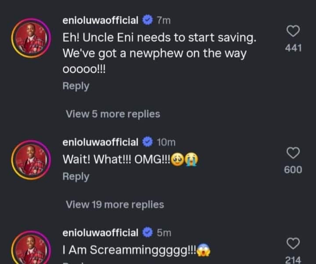Open enioluwaofficial username on 10m comment

click(x=101, y=142)
